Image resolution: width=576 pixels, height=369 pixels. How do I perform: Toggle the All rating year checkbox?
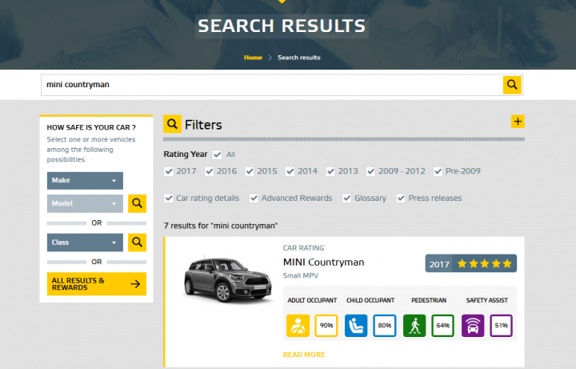[x=217, y=154]
